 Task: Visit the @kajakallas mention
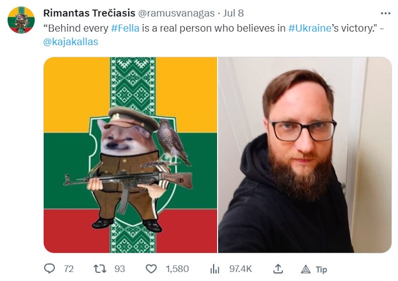(71, 42)
